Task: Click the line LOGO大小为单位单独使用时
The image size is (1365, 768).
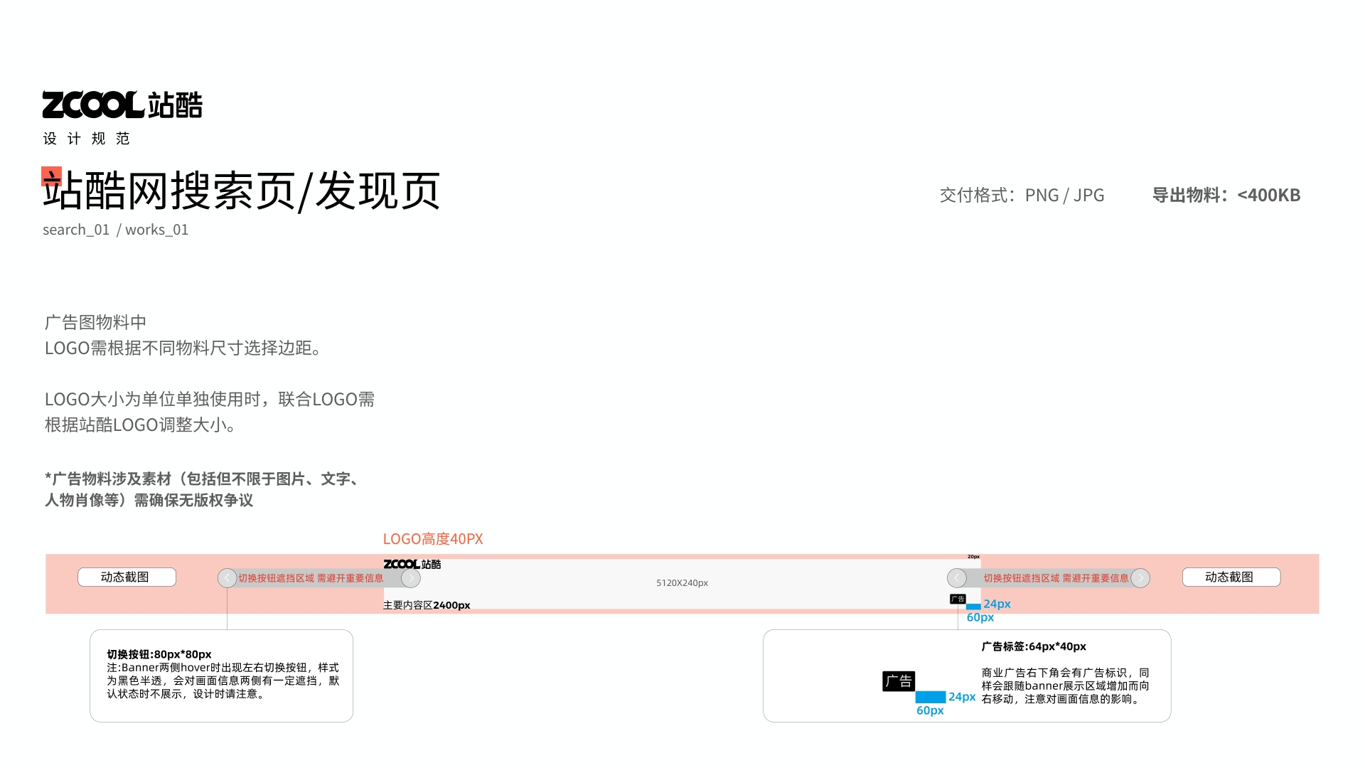Action: (210, 399)
